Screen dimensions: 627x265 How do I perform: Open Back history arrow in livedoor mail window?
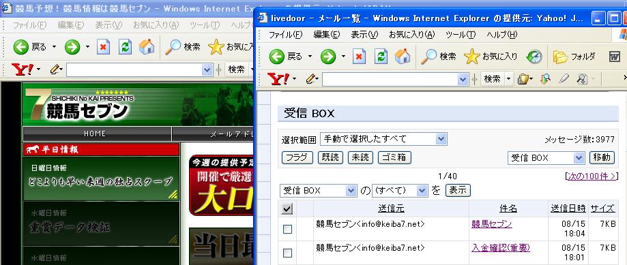pos(310,57)
